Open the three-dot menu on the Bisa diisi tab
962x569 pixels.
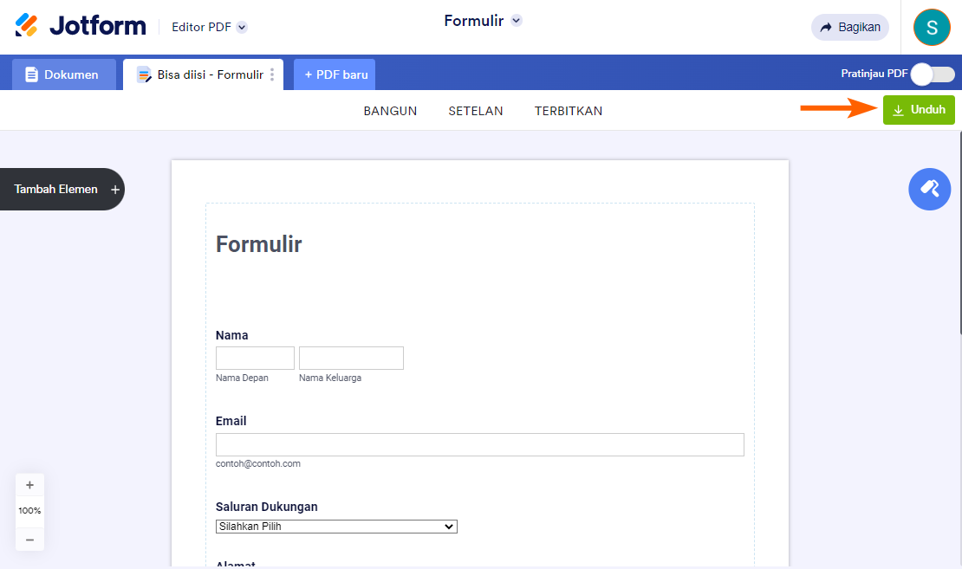272,74
